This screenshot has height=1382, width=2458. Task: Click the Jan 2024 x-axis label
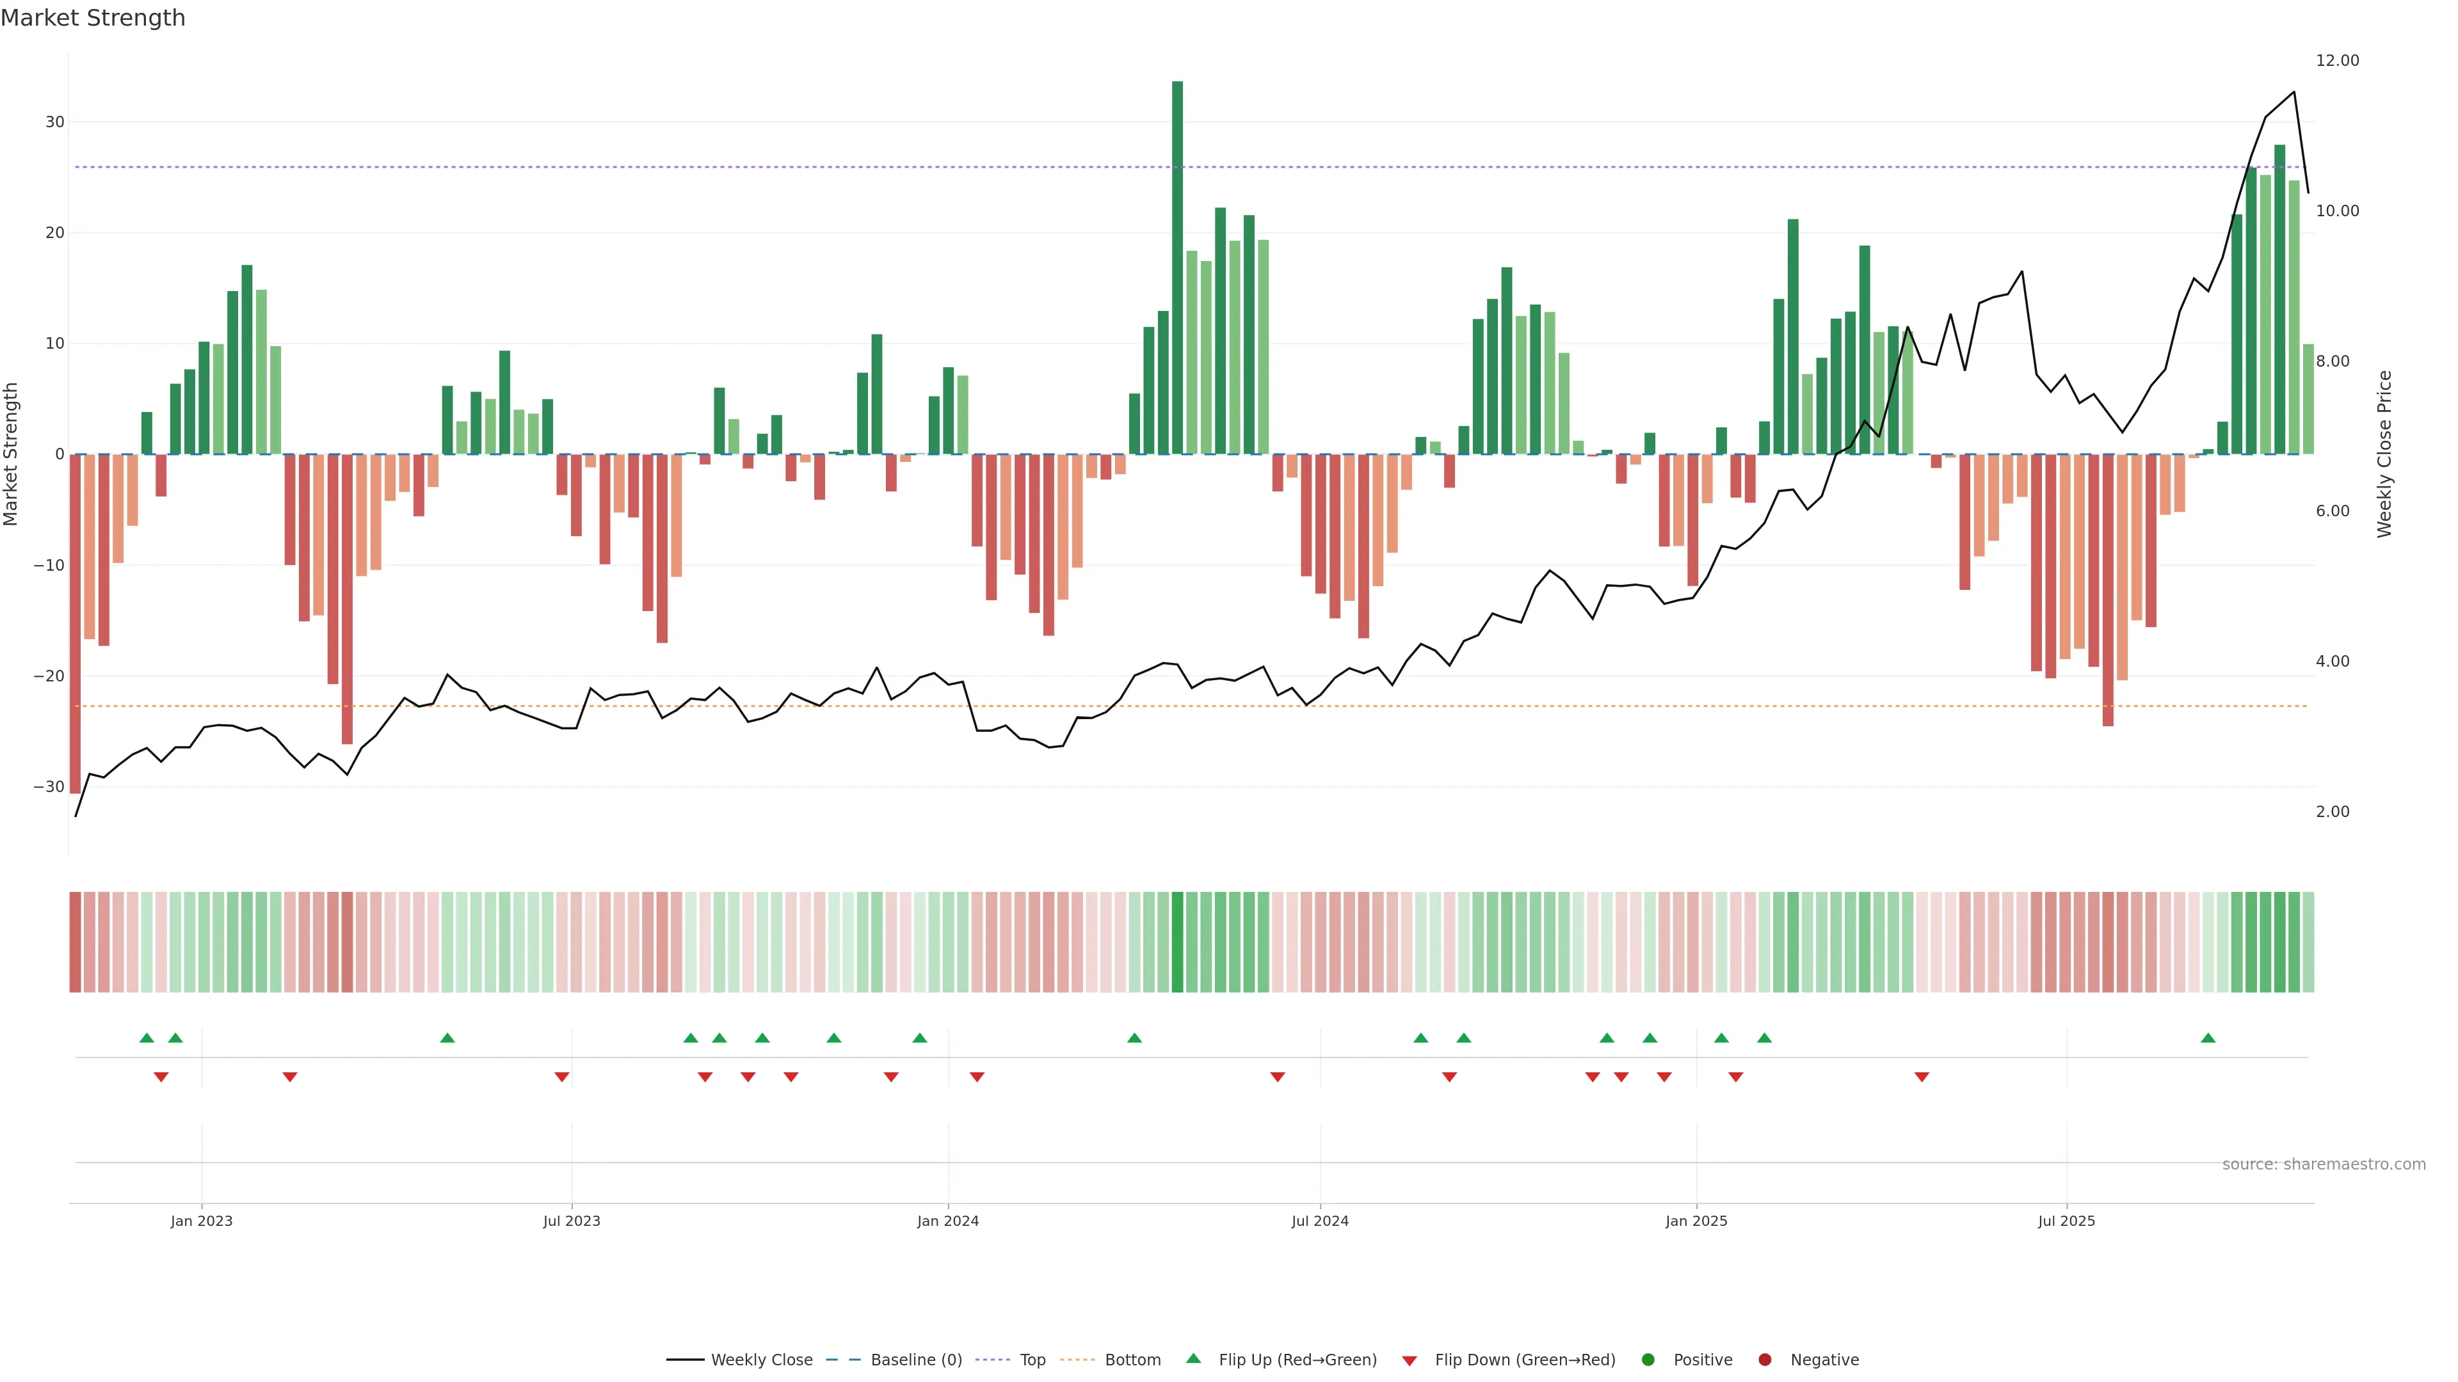point(947,1221)
